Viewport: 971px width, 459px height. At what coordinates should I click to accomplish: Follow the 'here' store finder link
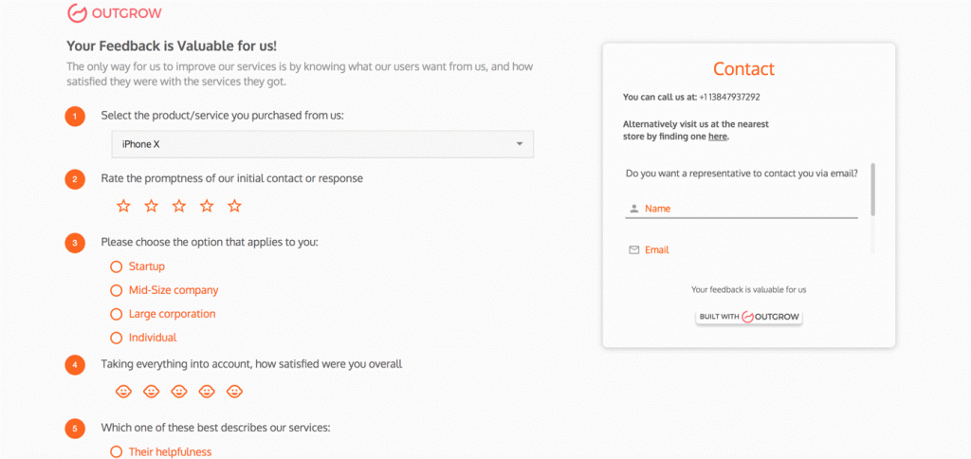(x=718, y=137)
